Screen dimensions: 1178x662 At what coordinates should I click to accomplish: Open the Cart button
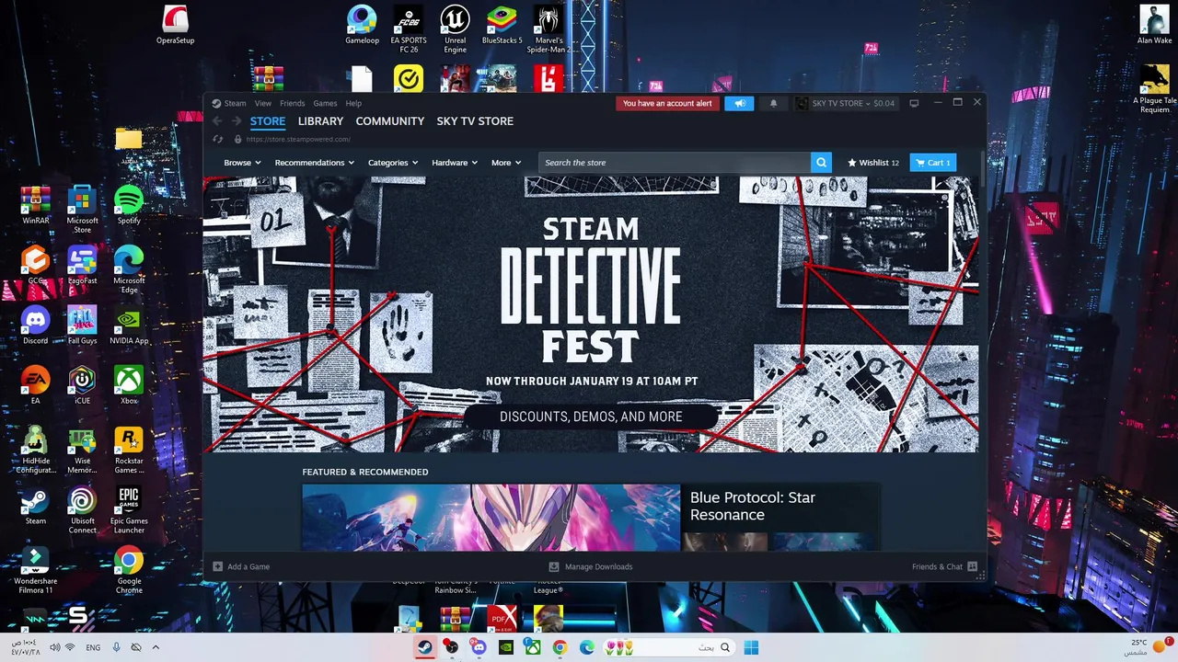[x=933, y=163]
